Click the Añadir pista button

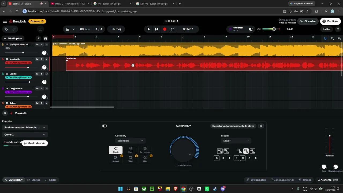(13, 38)
